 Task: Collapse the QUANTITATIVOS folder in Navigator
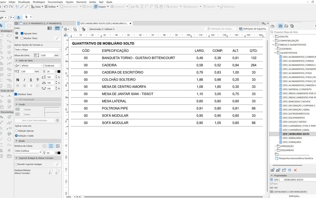coord(275,53)
